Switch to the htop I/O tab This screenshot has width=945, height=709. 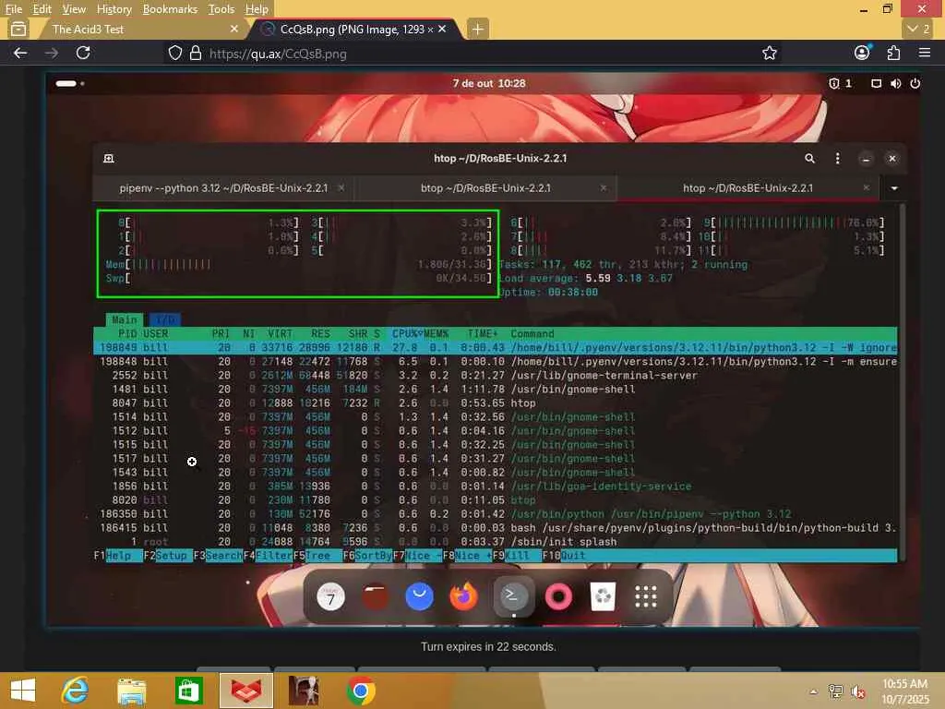point(164,319)
